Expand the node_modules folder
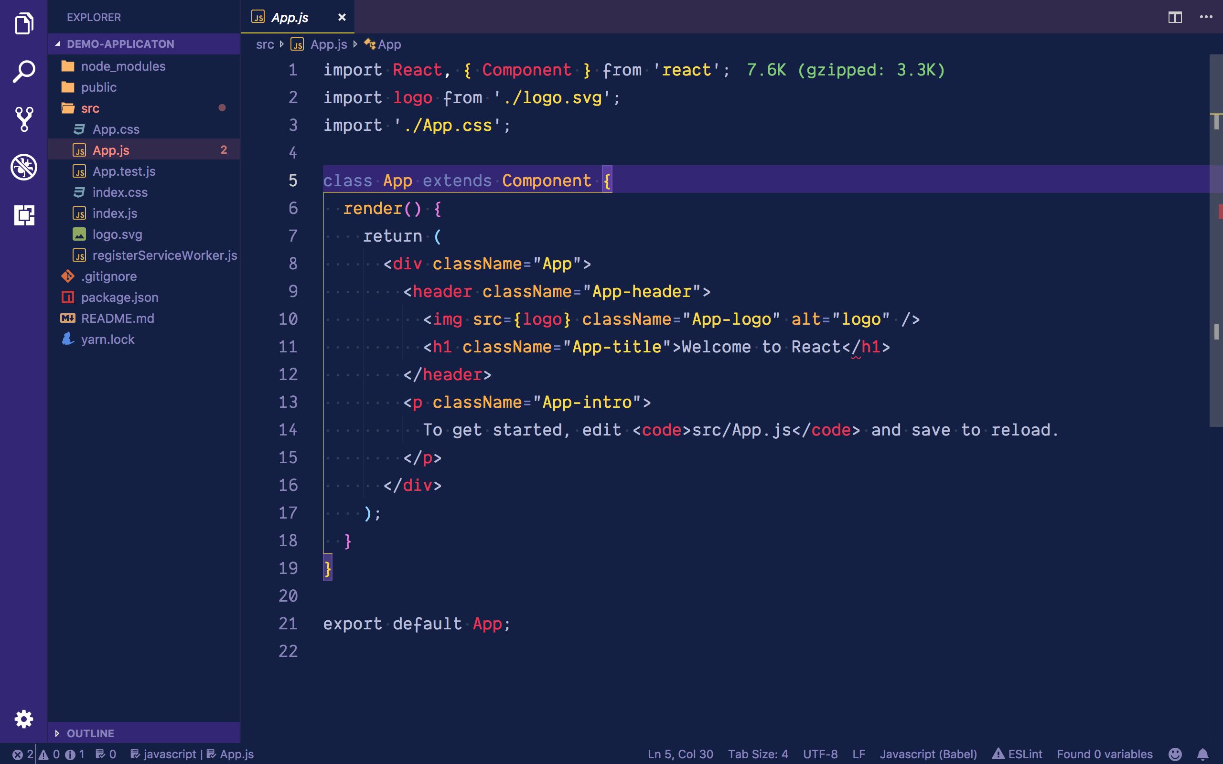This screenshot has width=1223, height=764. (x=123, y=66)
